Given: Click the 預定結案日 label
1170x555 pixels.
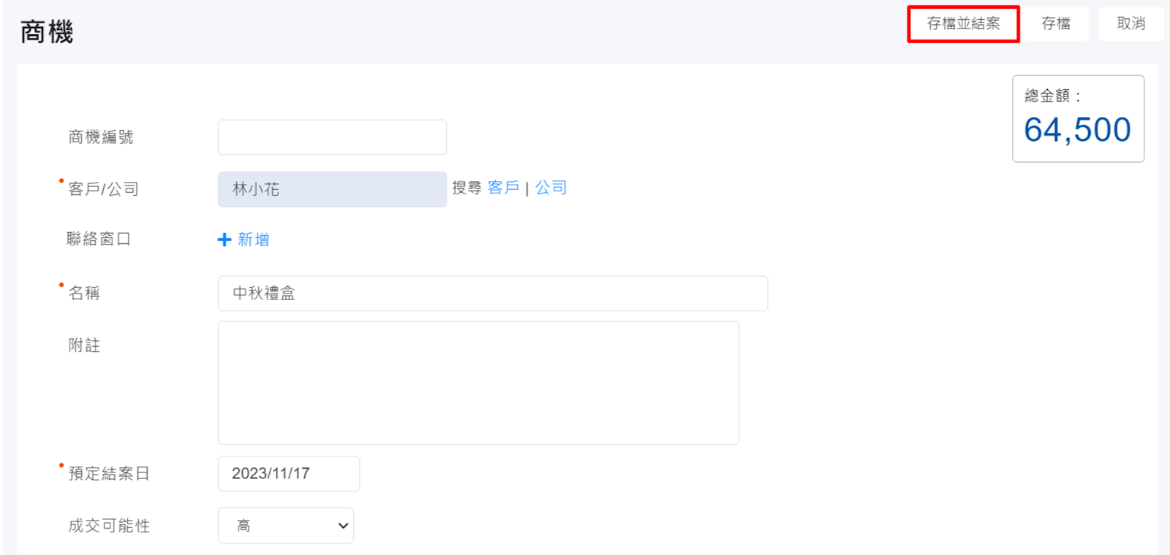Looking at the screenshot, I should [109, 474].
